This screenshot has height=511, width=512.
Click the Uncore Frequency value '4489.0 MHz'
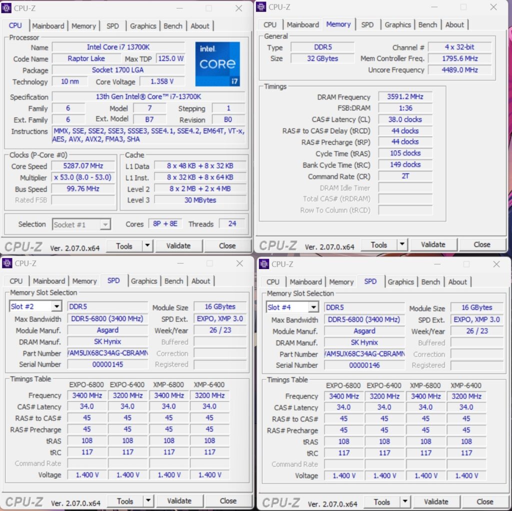tap(460, 70)
